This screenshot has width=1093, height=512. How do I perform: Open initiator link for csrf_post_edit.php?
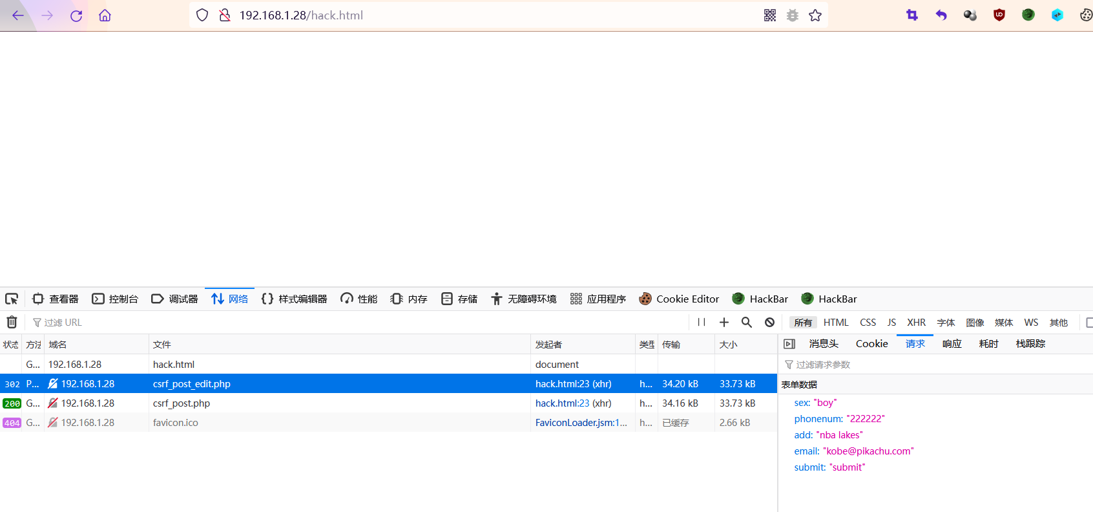click(562, 383)
